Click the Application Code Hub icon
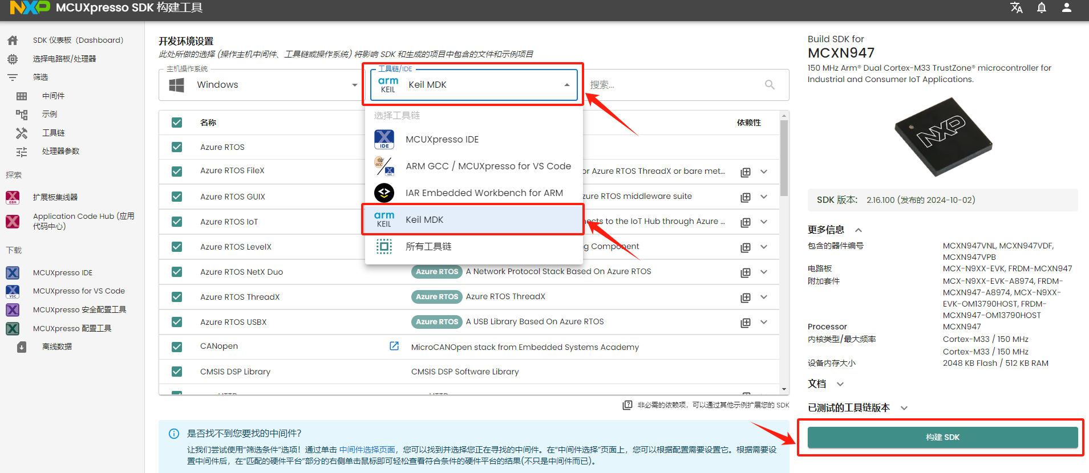1089x473 pixels. [13, 221]
